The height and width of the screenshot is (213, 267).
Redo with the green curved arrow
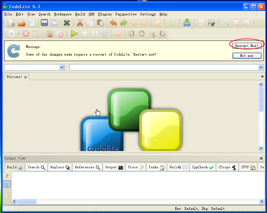pyautogui.click(x=124, y=23)
